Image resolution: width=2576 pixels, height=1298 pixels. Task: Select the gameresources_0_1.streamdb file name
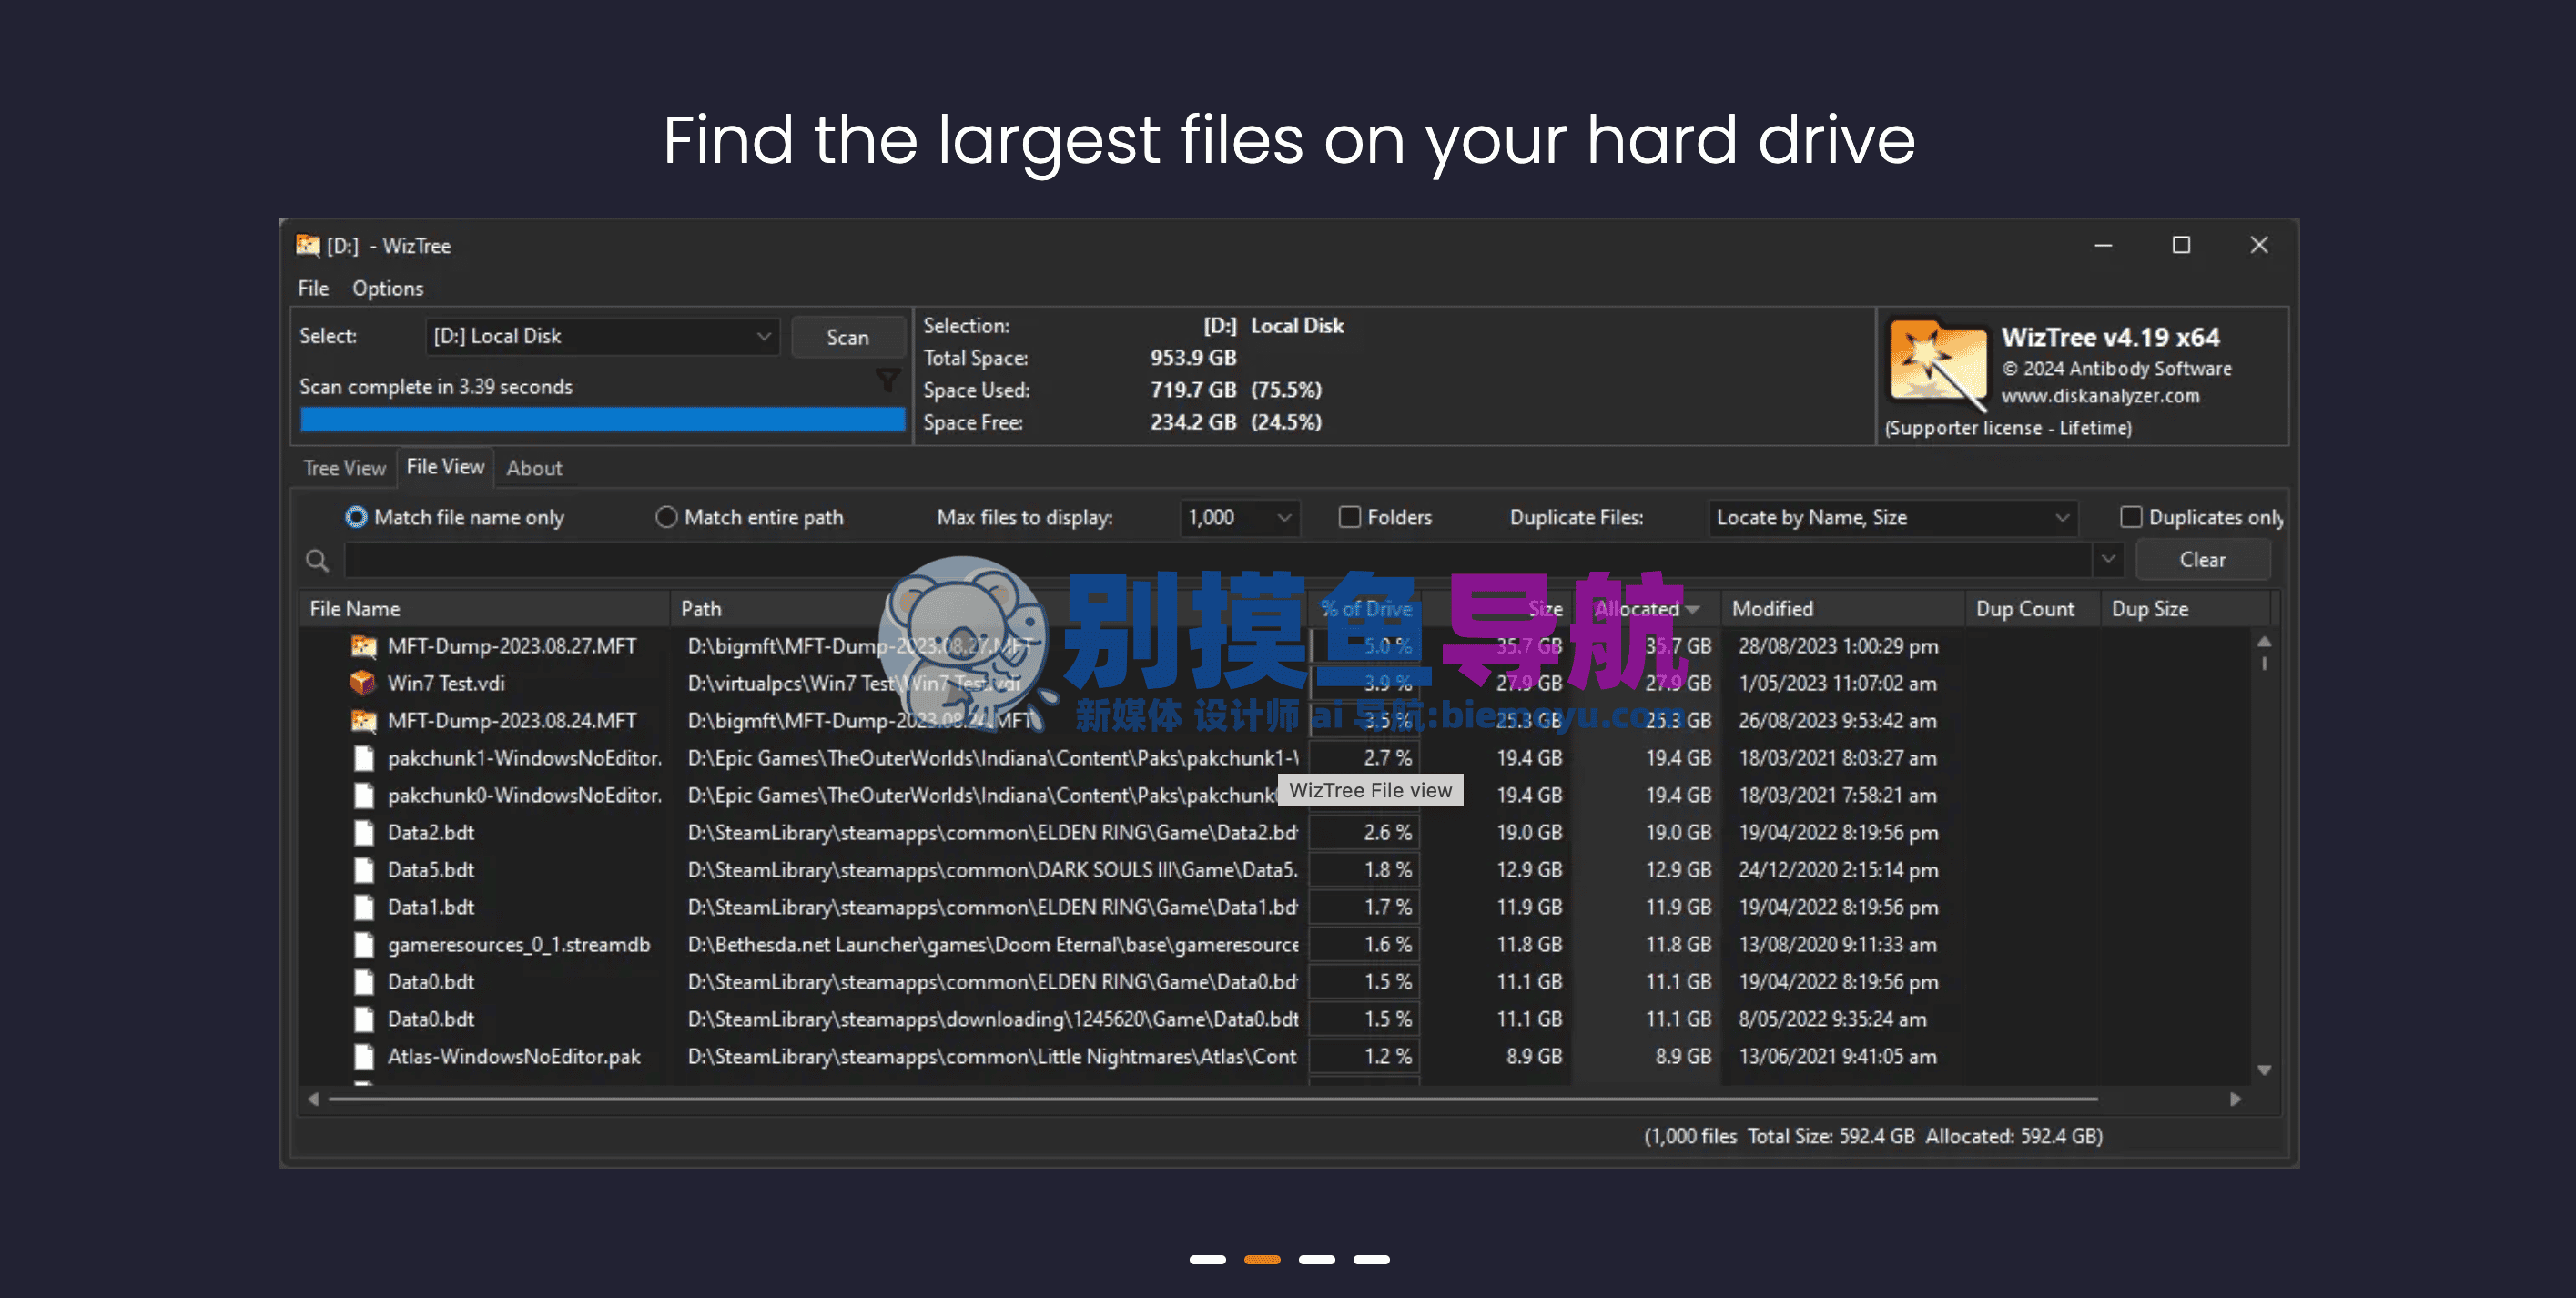click(519, 945)
